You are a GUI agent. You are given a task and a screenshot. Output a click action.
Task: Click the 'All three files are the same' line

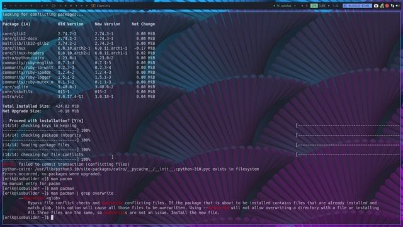coord(123,212)
